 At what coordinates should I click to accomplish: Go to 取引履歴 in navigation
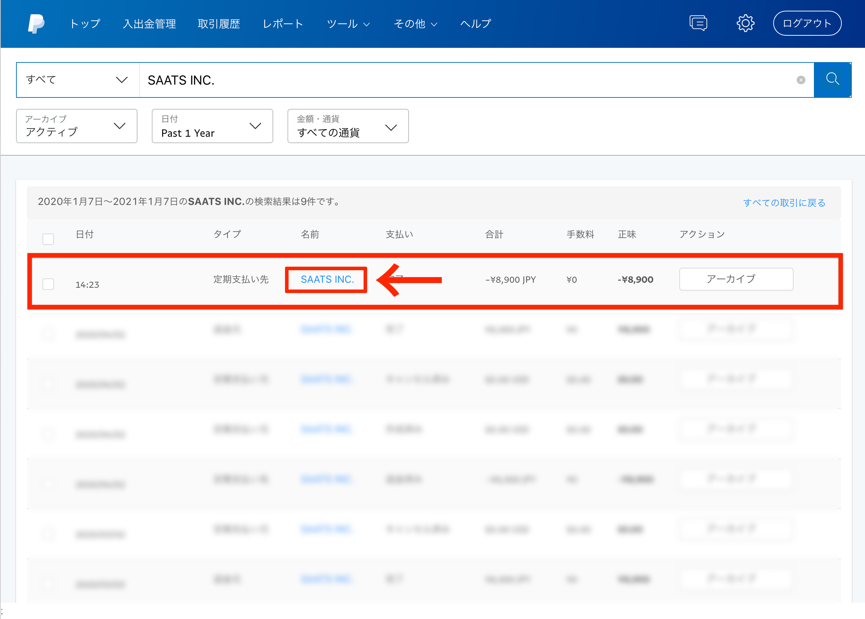(219, 24)
